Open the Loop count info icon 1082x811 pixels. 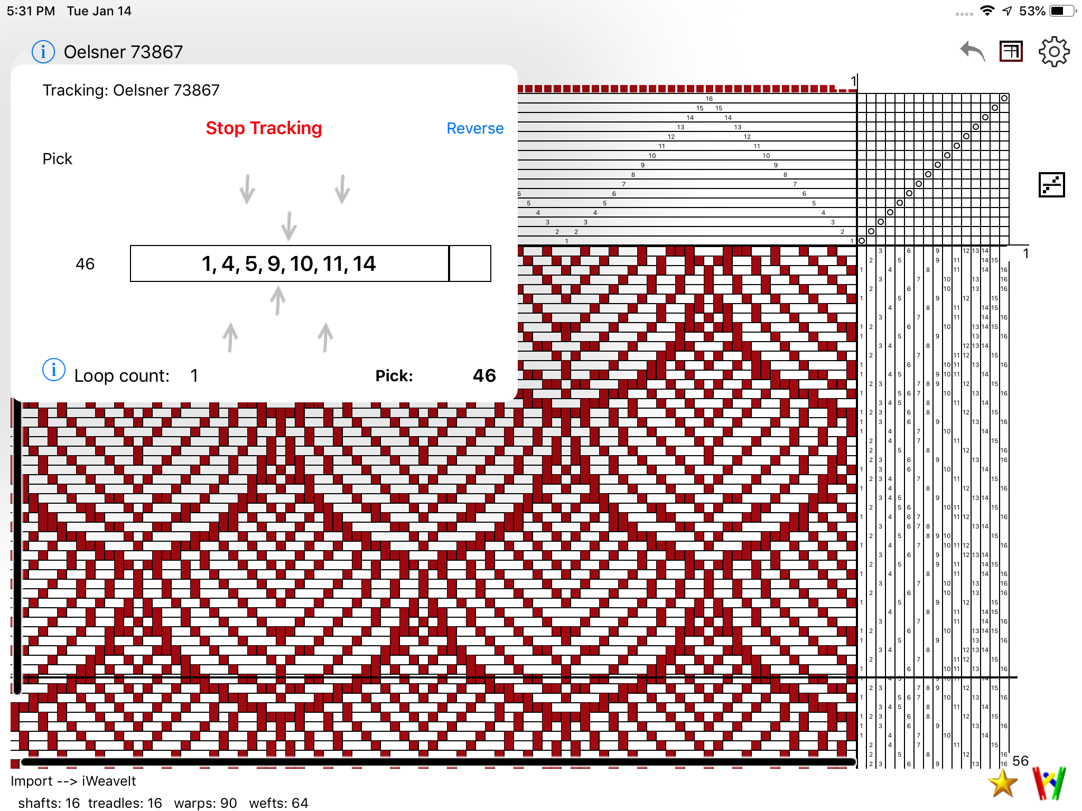54,370
